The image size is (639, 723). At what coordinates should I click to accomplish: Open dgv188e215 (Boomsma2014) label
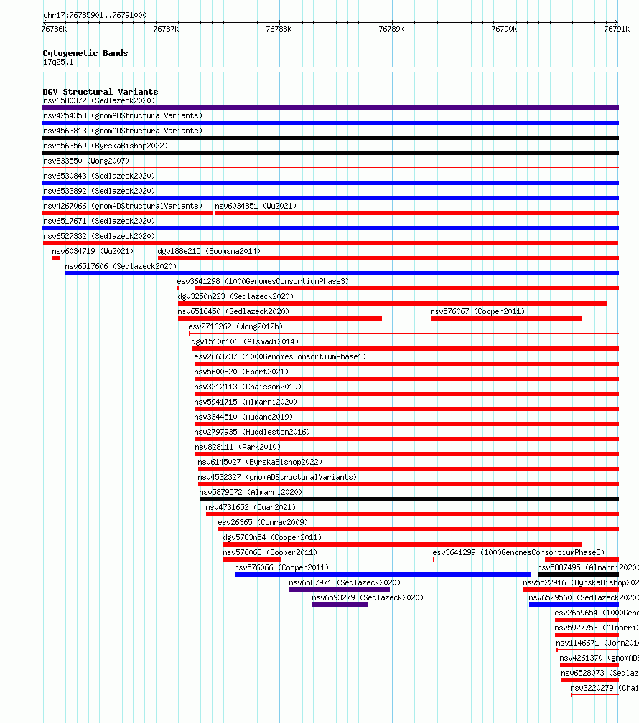pyautogui.click(x=209, y=251)
